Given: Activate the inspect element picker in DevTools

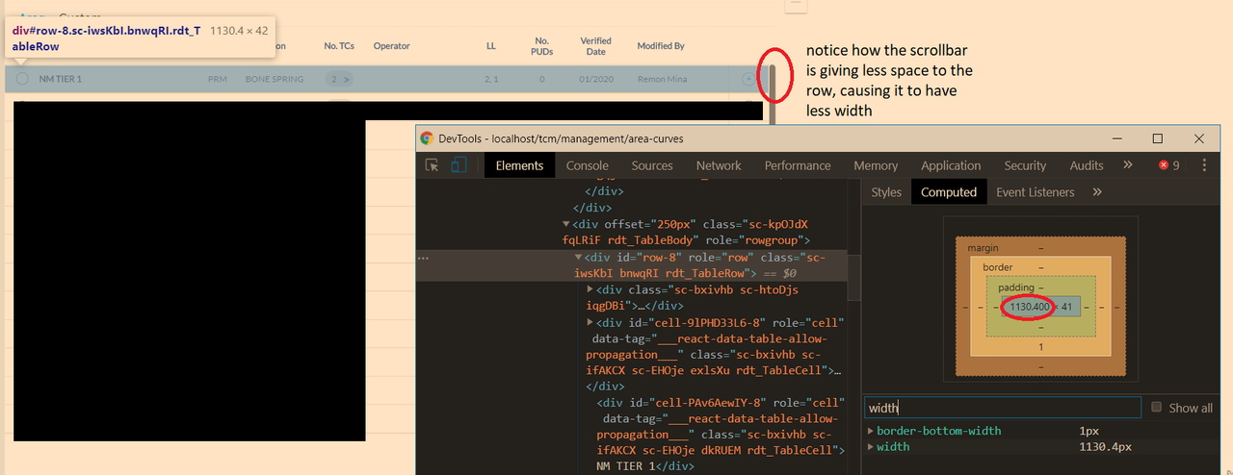Looking at the screenshot, I should 433,165.
